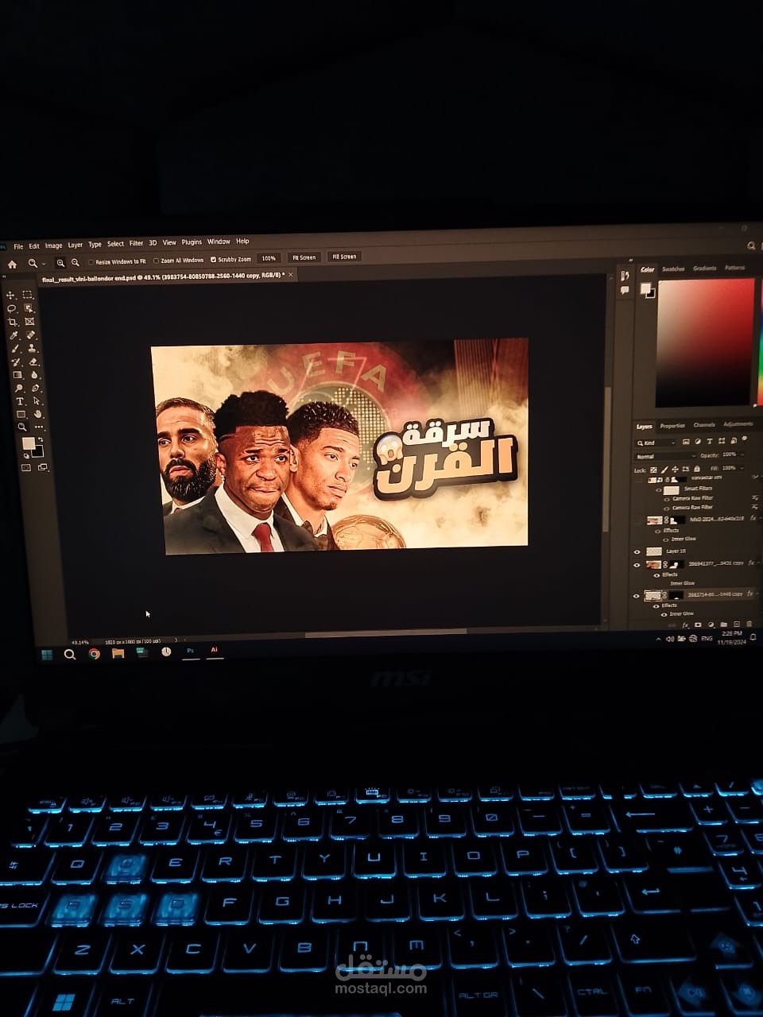
Task: Open Google Chrome from the taskbar
Action: (95, 654)
